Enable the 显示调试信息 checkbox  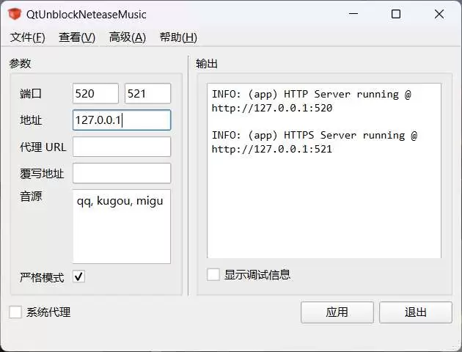(x=213, y=274)
